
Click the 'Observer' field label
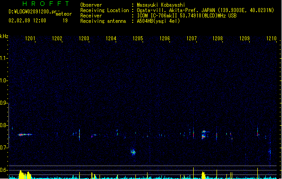(x=91, y=5)
